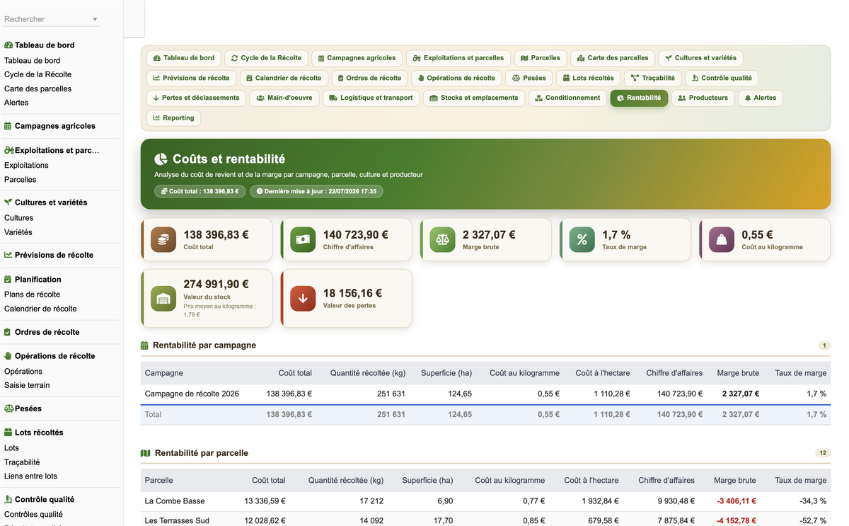Image resolution: width=849 pixels, height=526 pixels.
Task: Click the sidebar microscope icon for Contrôle qualité
Action: [8, 499]
